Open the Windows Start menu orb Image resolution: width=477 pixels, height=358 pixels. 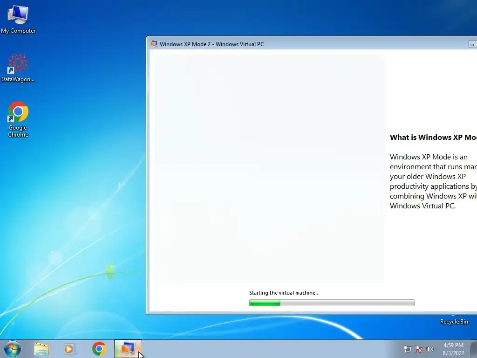pos(13,349)
